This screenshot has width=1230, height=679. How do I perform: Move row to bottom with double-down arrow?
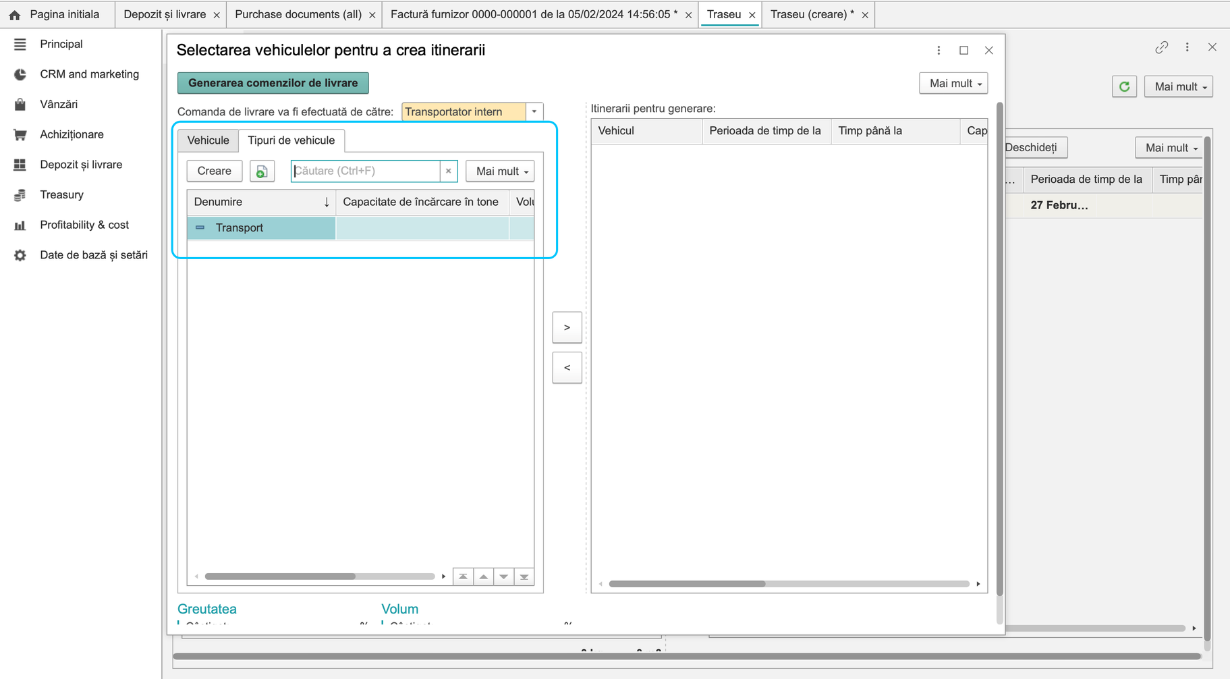(524, 576)
